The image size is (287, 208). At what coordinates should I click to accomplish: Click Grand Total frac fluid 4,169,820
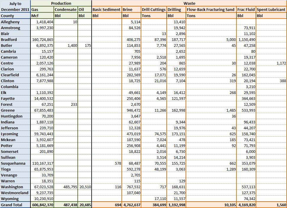point(246,205)
